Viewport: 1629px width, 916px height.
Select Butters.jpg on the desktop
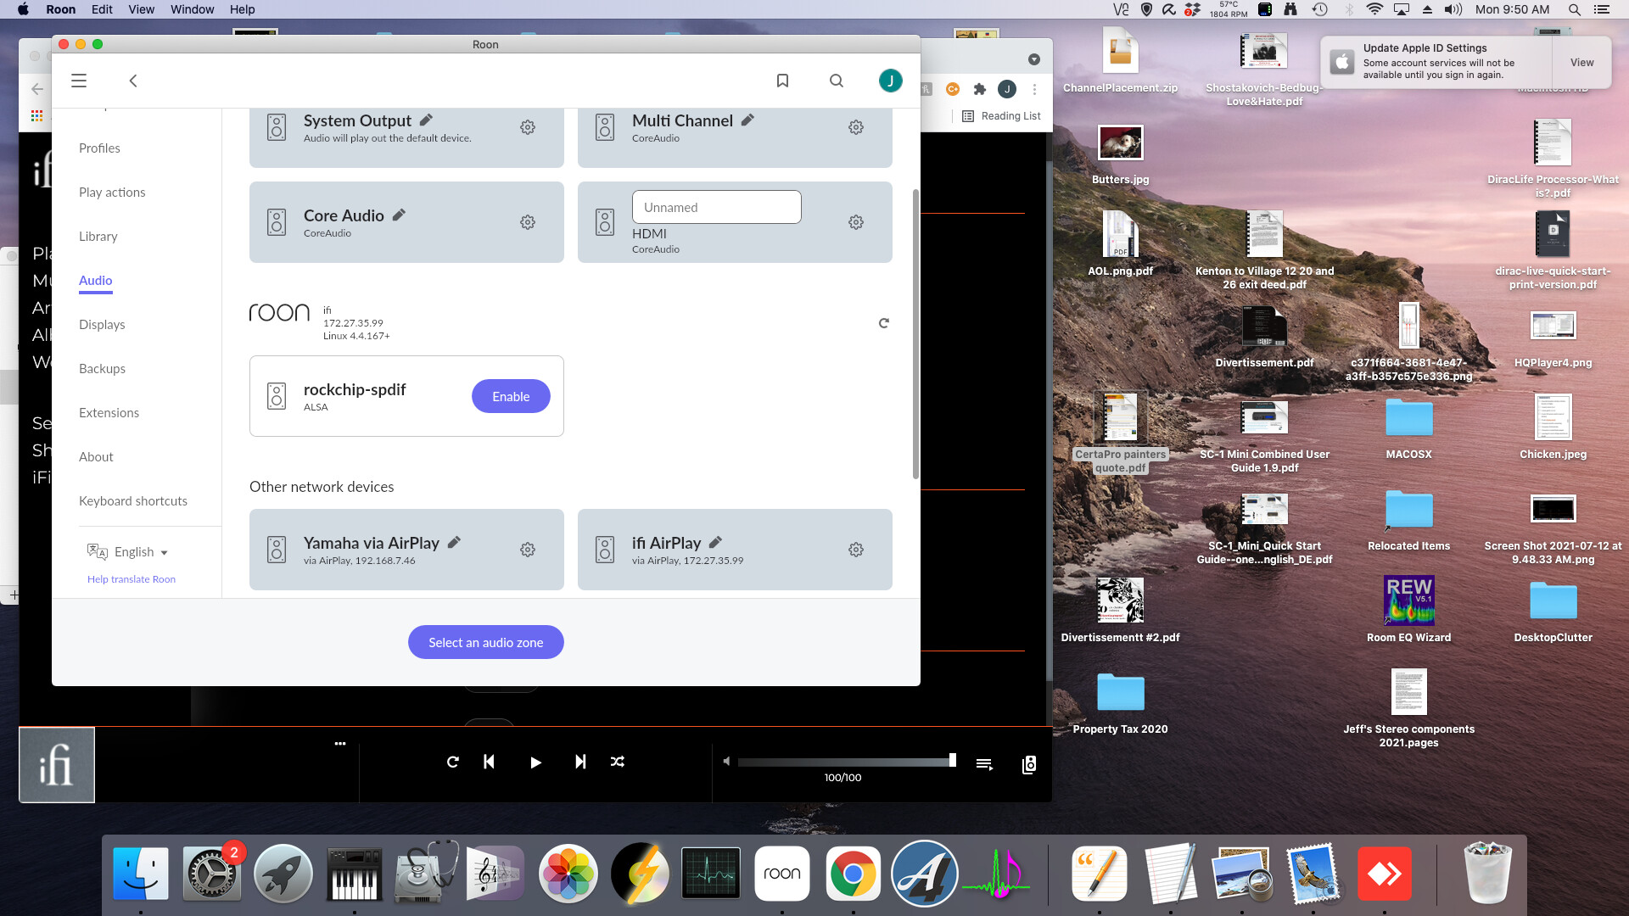(1120, 154)
